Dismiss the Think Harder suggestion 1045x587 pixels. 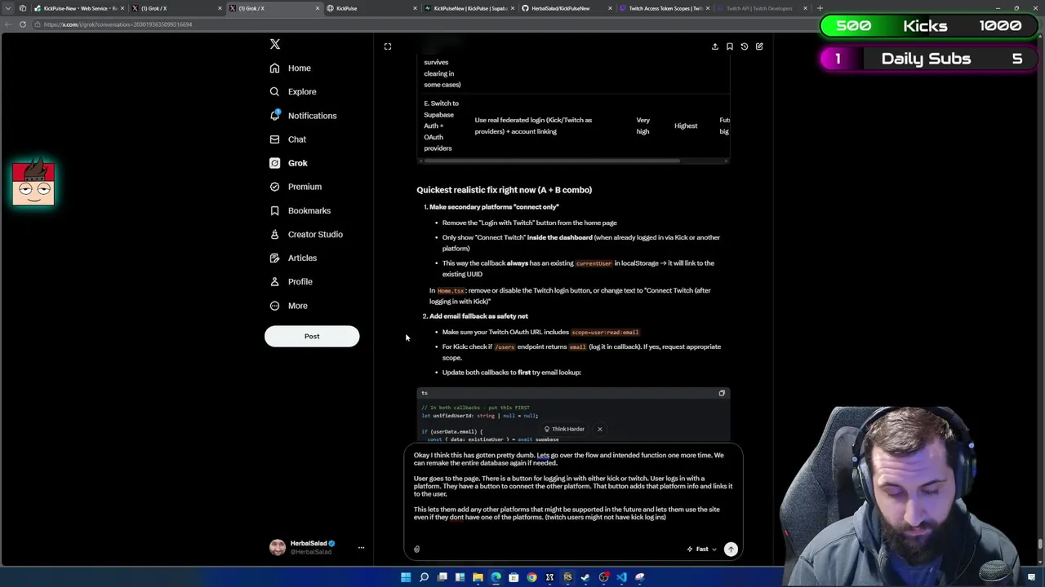click(599, 429)
